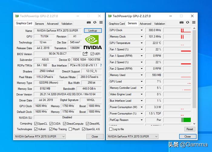Click the Power Consumption value 3.3 W

[154, 107]
